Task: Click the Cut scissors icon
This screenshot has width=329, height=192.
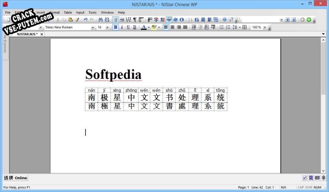Action: [x=58, y=20]
